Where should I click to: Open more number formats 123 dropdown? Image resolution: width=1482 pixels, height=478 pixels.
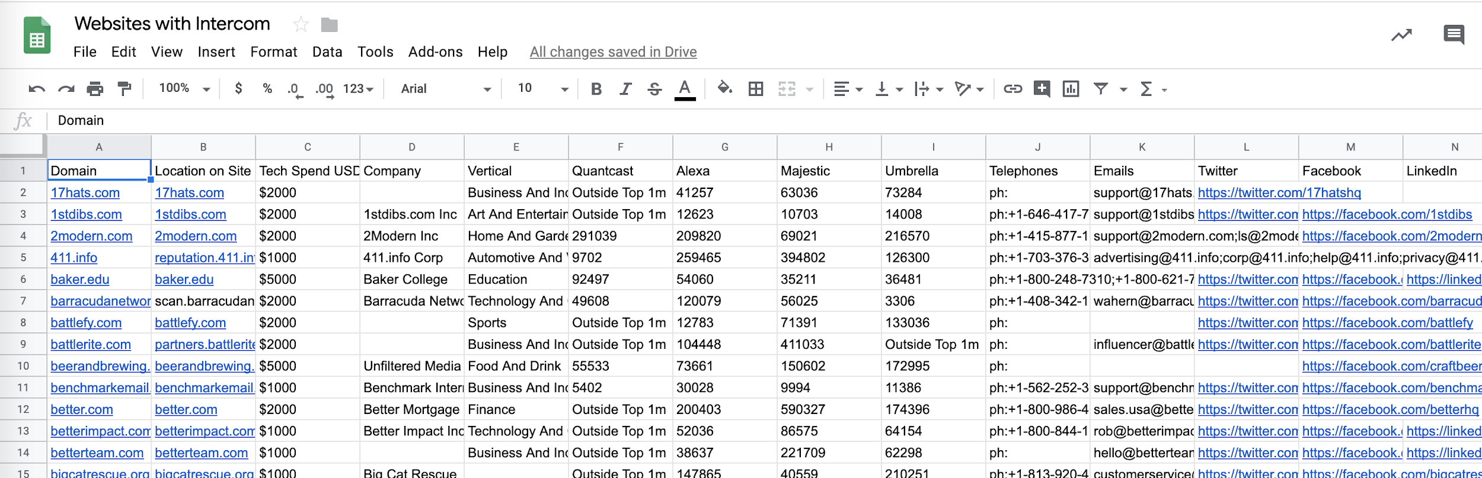[x=358, y=89]
